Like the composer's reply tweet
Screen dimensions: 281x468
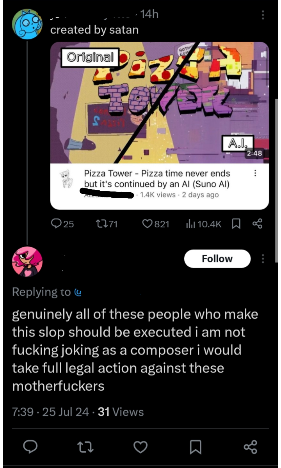point(140,447)
